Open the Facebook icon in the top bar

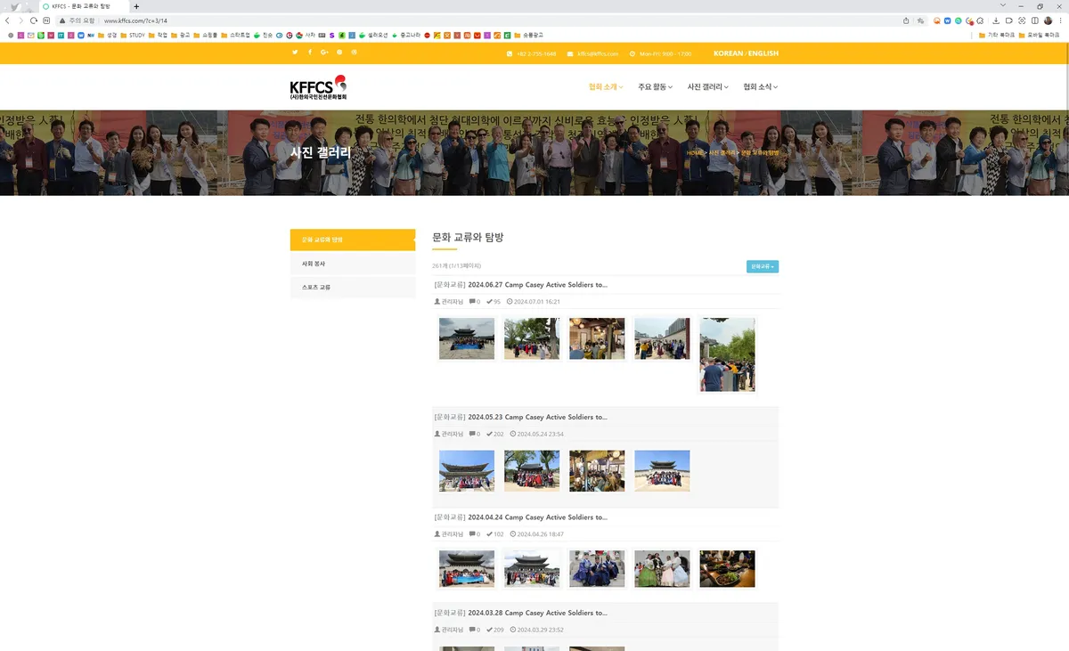(310, 53)
